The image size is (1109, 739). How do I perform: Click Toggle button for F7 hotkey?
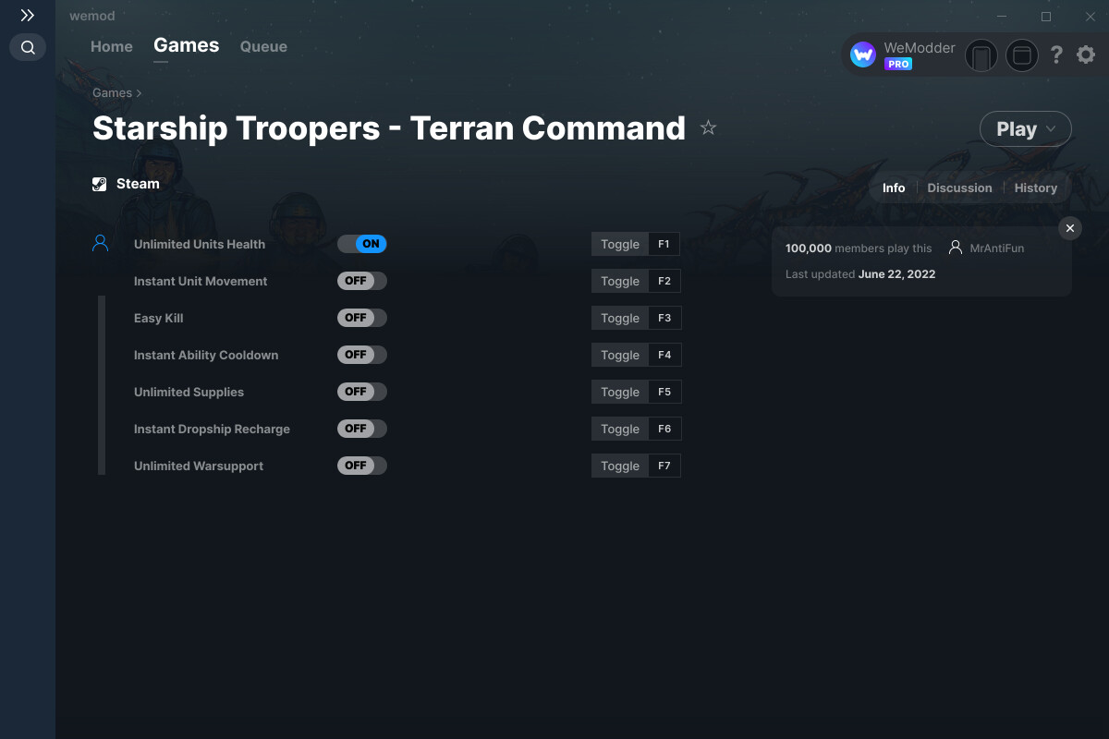pyautogui.click(x=620, y=466)
